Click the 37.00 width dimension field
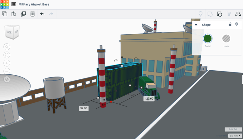 (84, 108)
